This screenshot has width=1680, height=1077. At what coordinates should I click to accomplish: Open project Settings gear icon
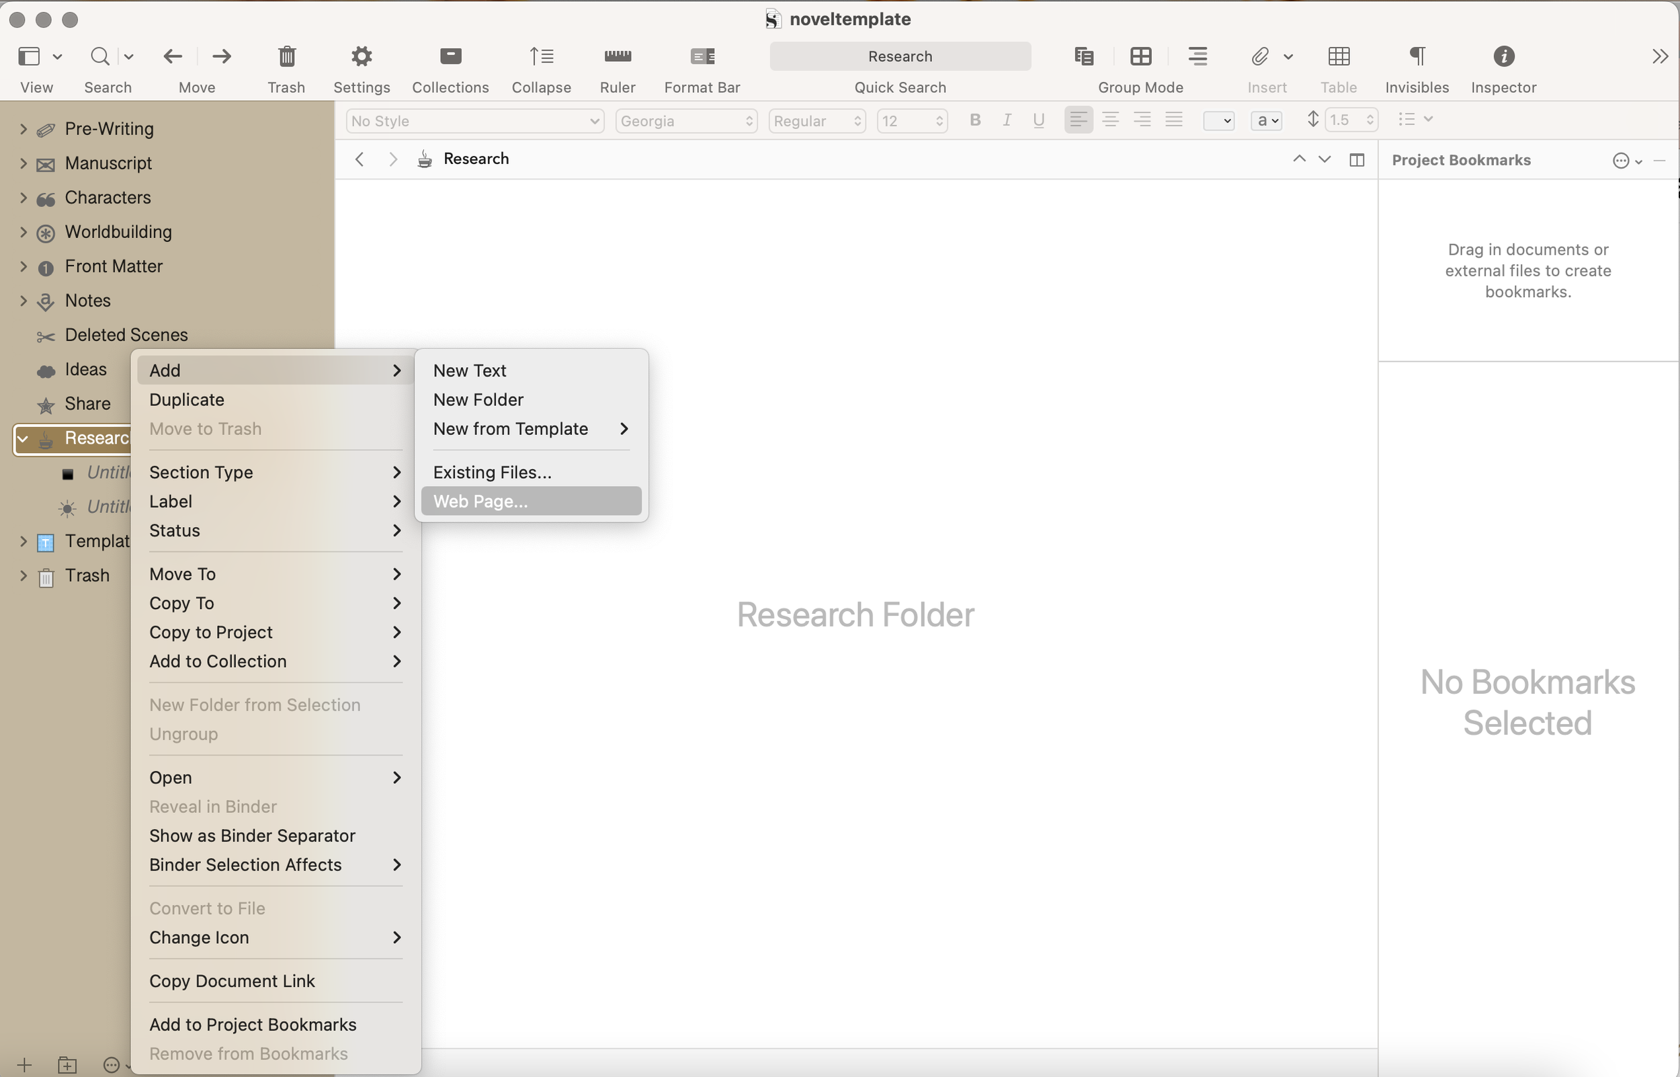coord(362,56)
